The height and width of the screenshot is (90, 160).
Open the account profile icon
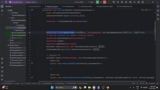pos(143,2)
